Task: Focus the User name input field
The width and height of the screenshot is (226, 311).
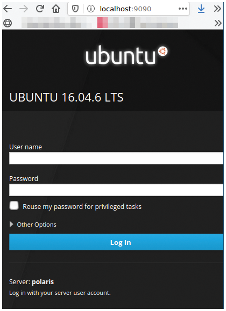Action: click(x=116, y=158)
